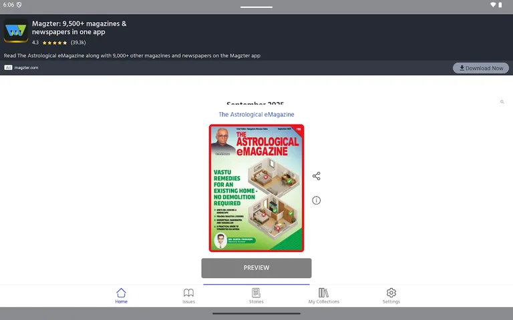Tap the Magzter ad headline text
Viewport: 513px width, 320px height.
click(79, 27)
